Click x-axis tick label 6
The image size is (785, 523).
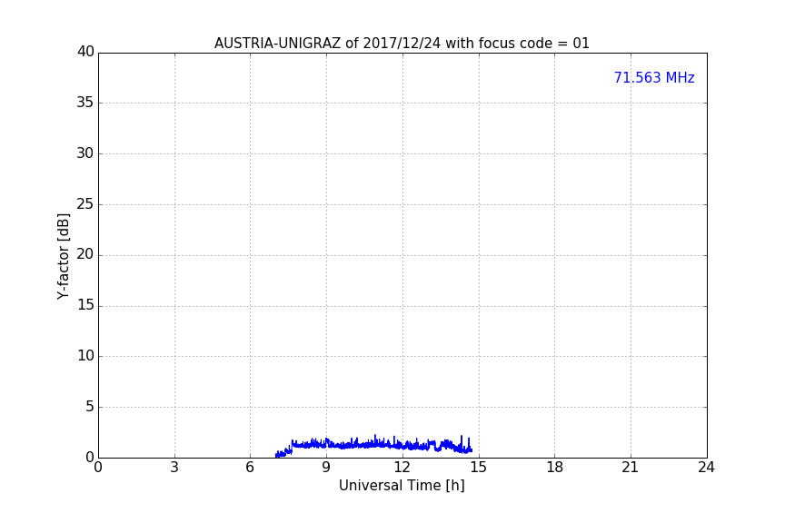click(250, 468)
